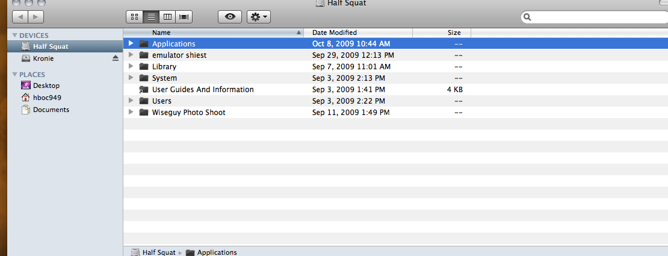Select User Guides And Information name
668x256 pixels.
pos(203,90)
